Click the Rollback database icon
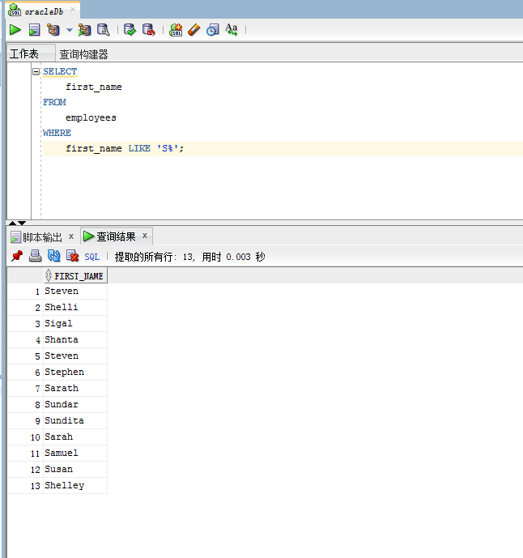This screenshot has height=558, width=523. tap(149, 30)
